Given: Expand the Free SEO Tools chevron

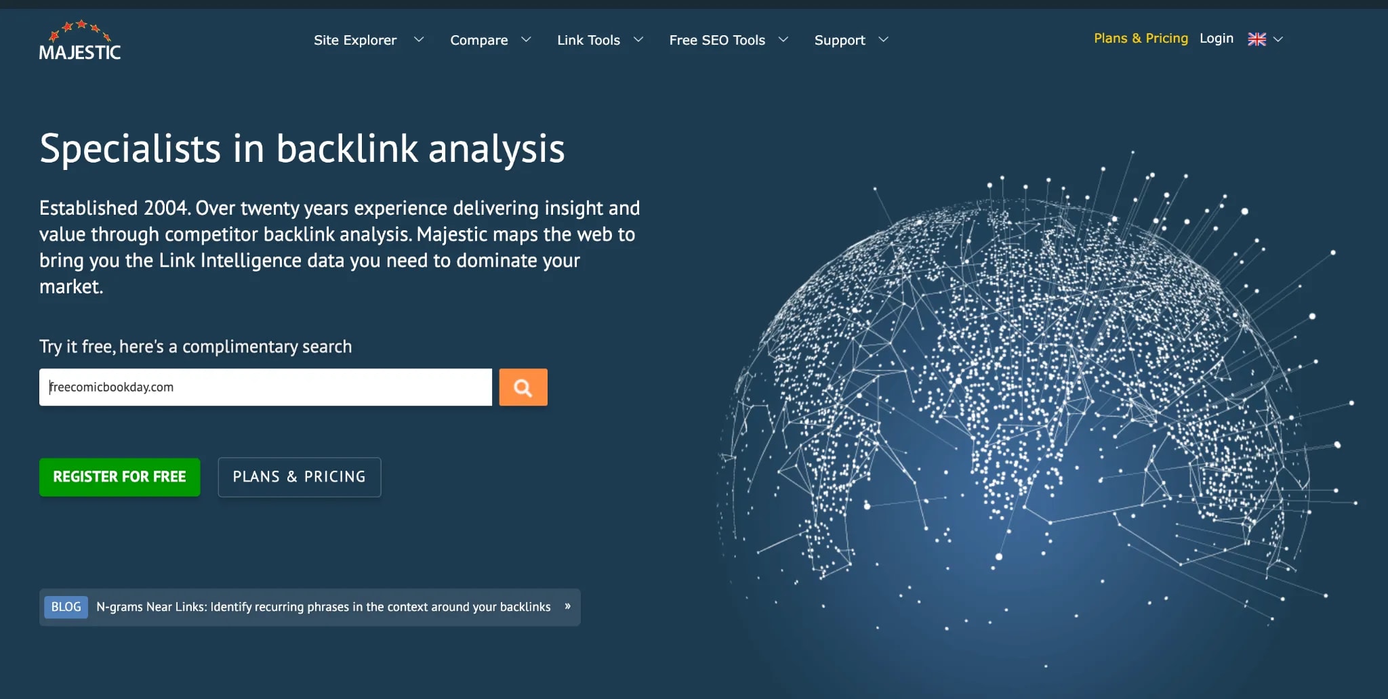Looking at the screenshot, I should pyautogui.click(x=783, y=39).
